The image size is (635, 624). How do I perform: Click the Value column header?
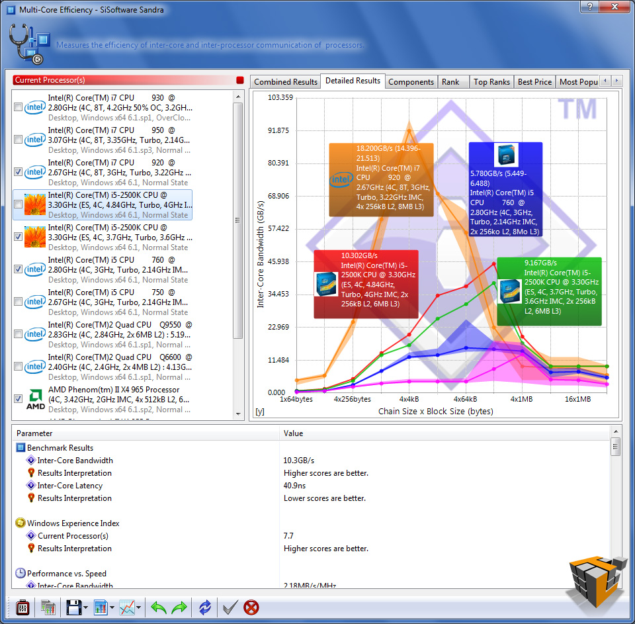[444, 433]
